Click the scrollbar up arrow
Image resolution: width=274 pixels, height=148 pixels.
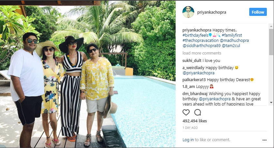tap(271, 27)
